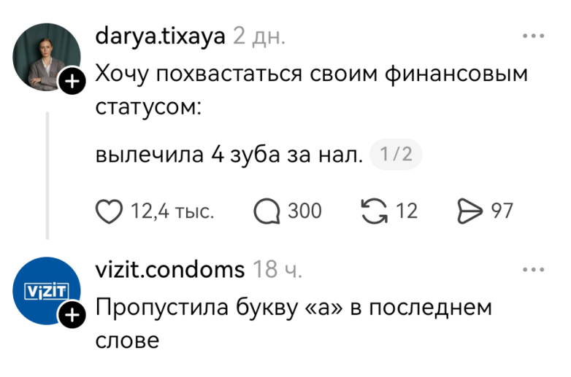Click the '2 дн.' post timestamp
Screen dimensions: 571x377
pyautogui.click(x=259, y=36)
